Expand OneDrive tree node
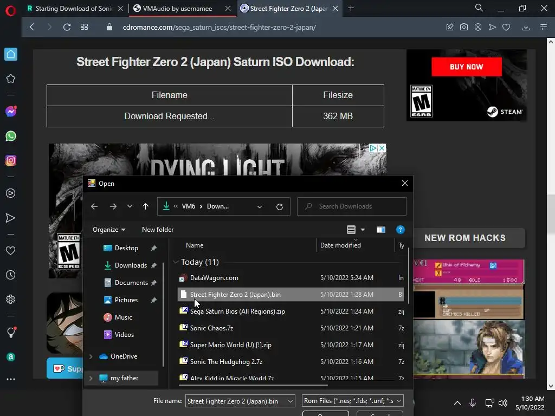Image resolution: width=555 pixels, height=416 pixels. coord(91,356)
